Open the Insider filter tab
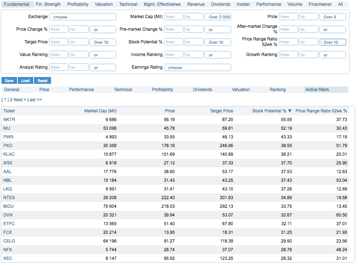 (243, 4)
